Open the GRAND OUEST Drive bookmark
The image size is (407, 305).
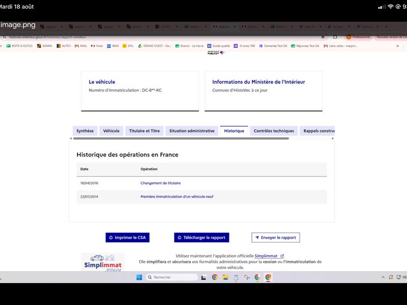tap(155, 46)
